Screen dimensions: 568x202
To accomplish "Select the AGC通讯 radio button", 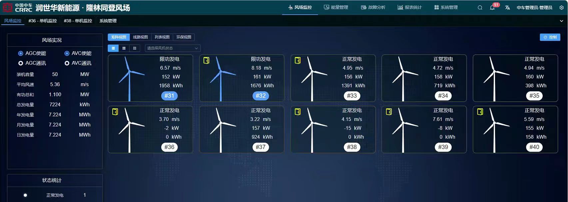I will [21, 63].
